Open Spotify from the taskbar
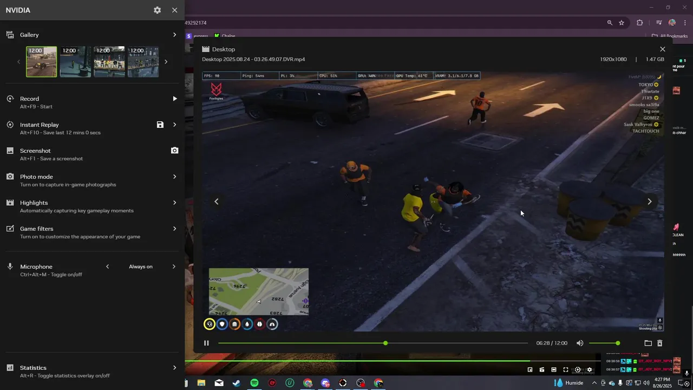Screen dimensions: 693x390 tap(254, 383)
